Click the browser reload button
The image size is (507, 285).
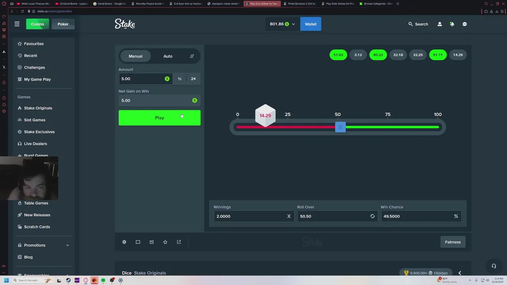coord(22,11)
